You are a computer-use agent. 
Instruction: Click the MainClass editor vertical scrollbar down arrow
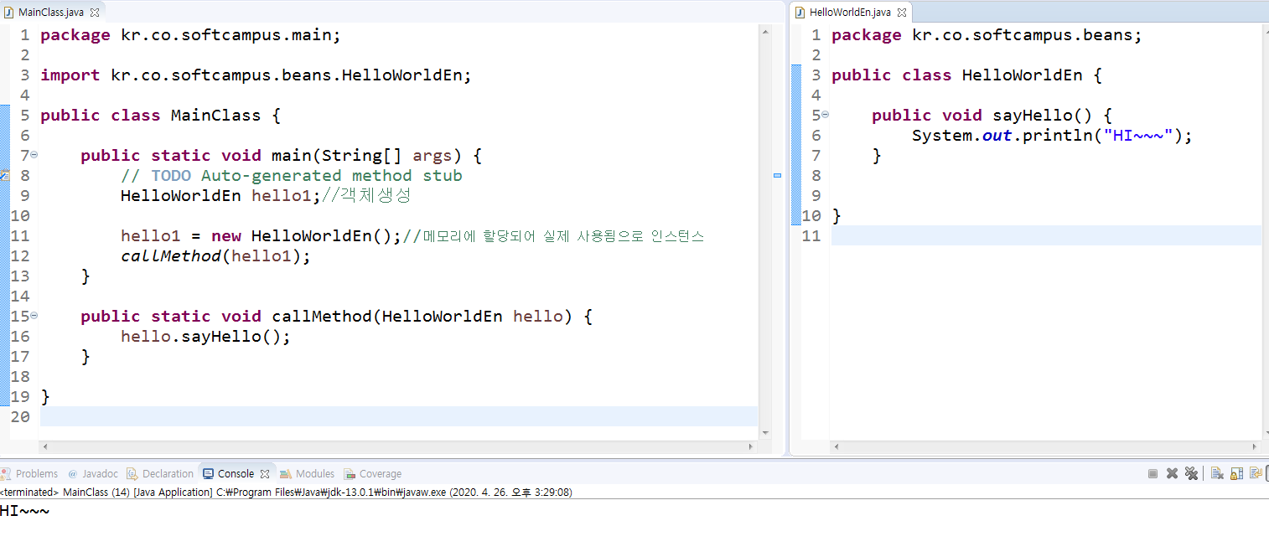pos(764,432)
